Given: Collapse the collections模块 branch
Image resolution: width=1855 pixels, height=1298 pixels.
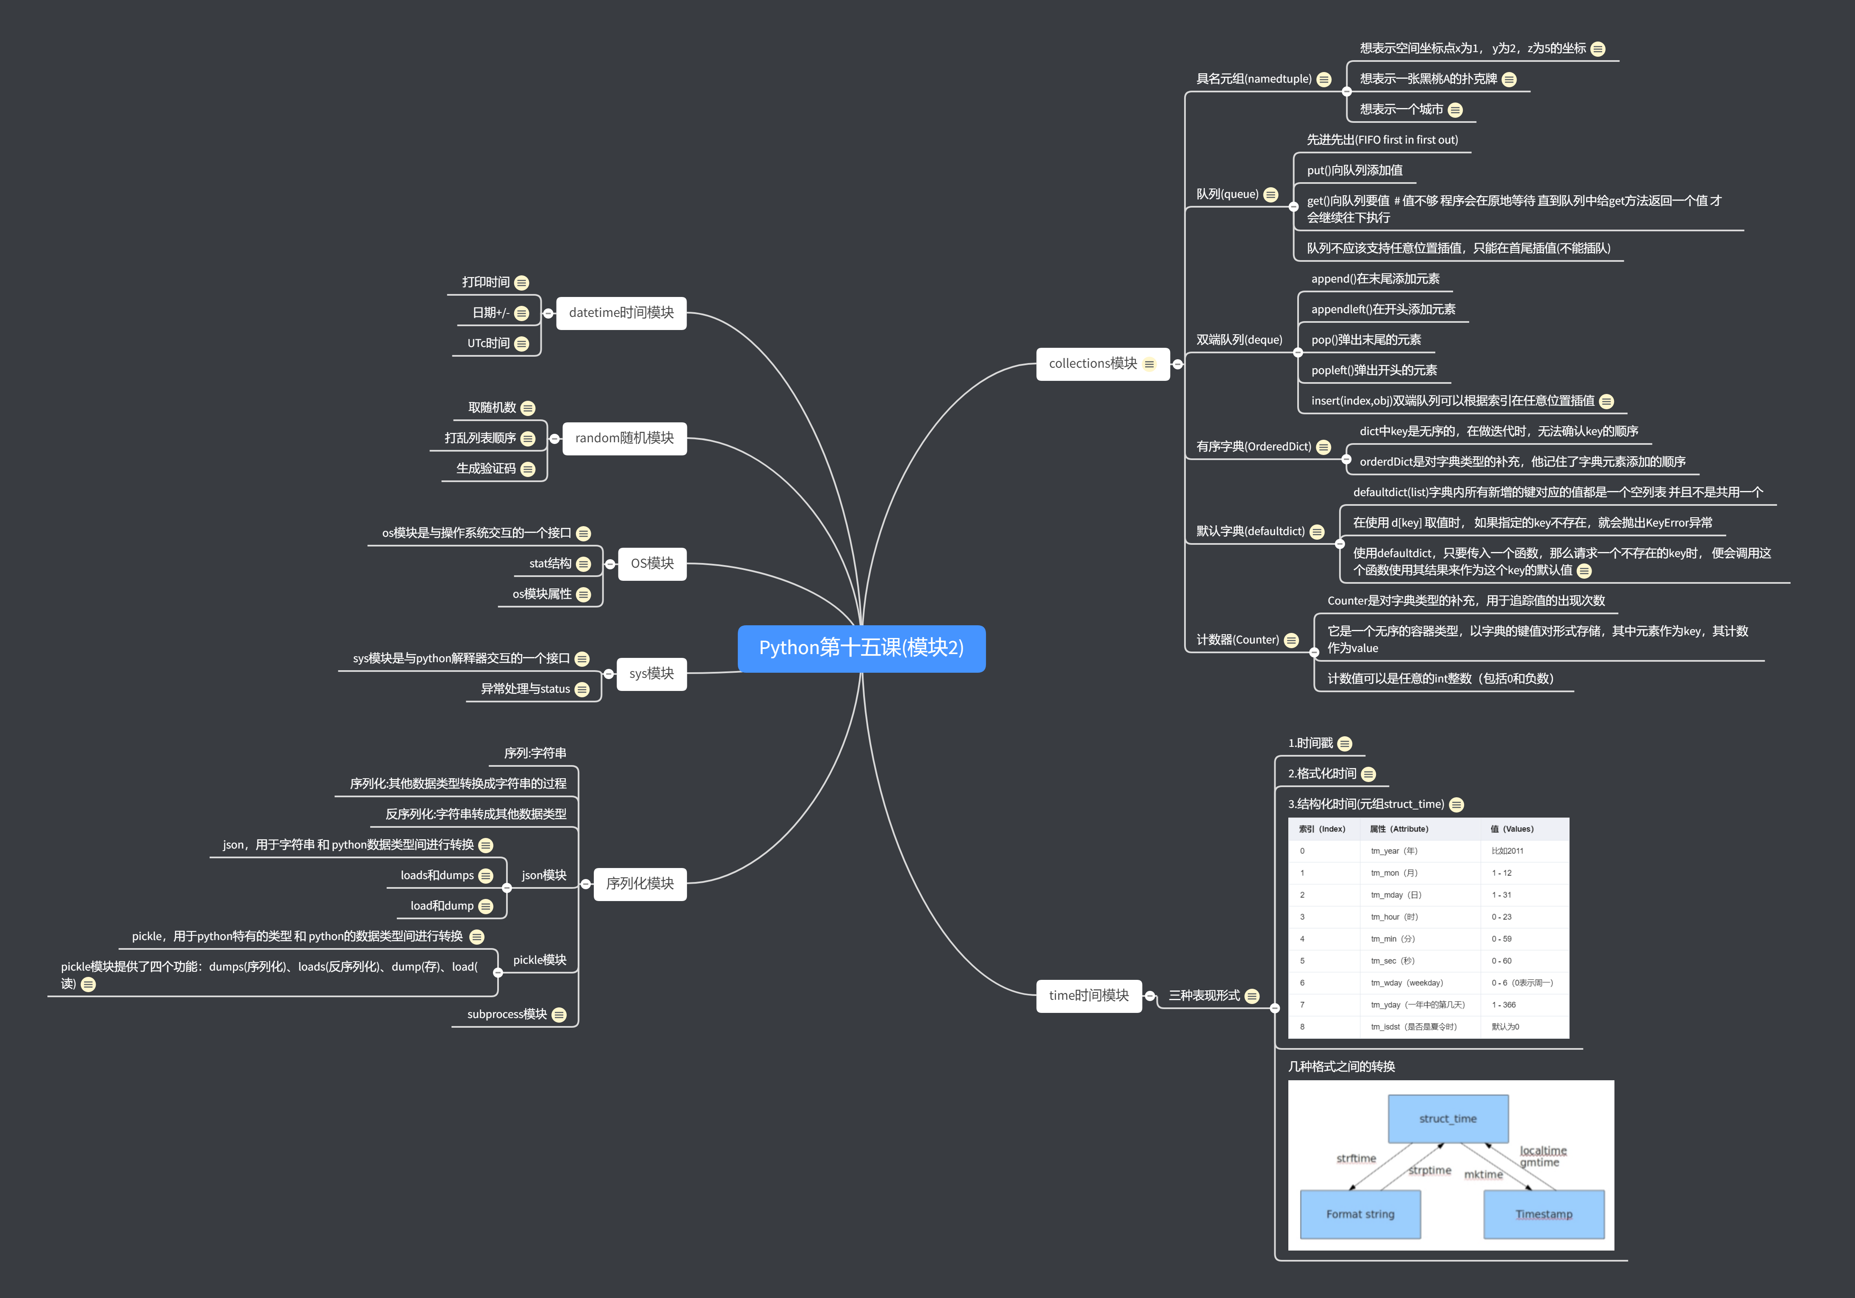Looking at the screenshot, I should (1178, 364).
